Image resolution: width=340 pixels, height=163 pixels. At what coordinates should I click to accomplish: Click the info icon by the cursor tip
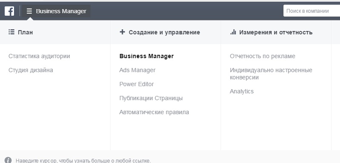(8, 160)
